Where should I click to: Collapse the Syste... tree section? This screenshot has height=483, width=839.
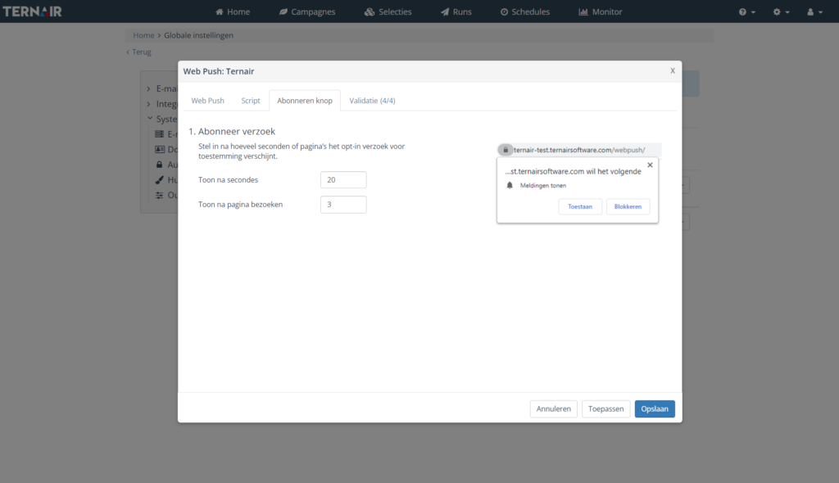[x=150, y=118]
